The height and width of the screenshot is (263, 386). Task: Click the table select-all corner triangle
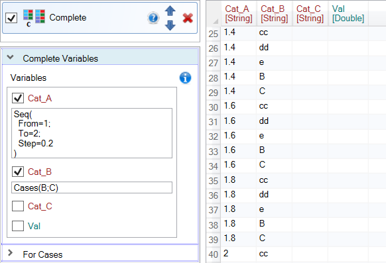pos(216,21)
